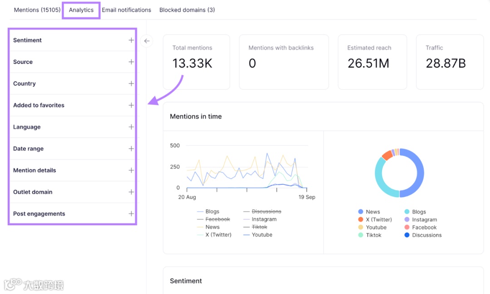The height and width of the screenshot is (294, 490).
Task: Click the News blue swatch in donut legend
Action: pyautogui.click(x=361, y=212)
